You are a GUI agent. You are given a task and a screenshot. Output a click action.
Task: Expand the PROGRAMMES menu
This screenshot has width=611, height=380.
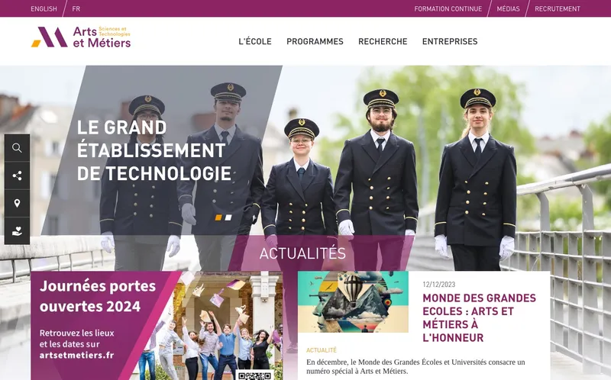tap(315, 41)
